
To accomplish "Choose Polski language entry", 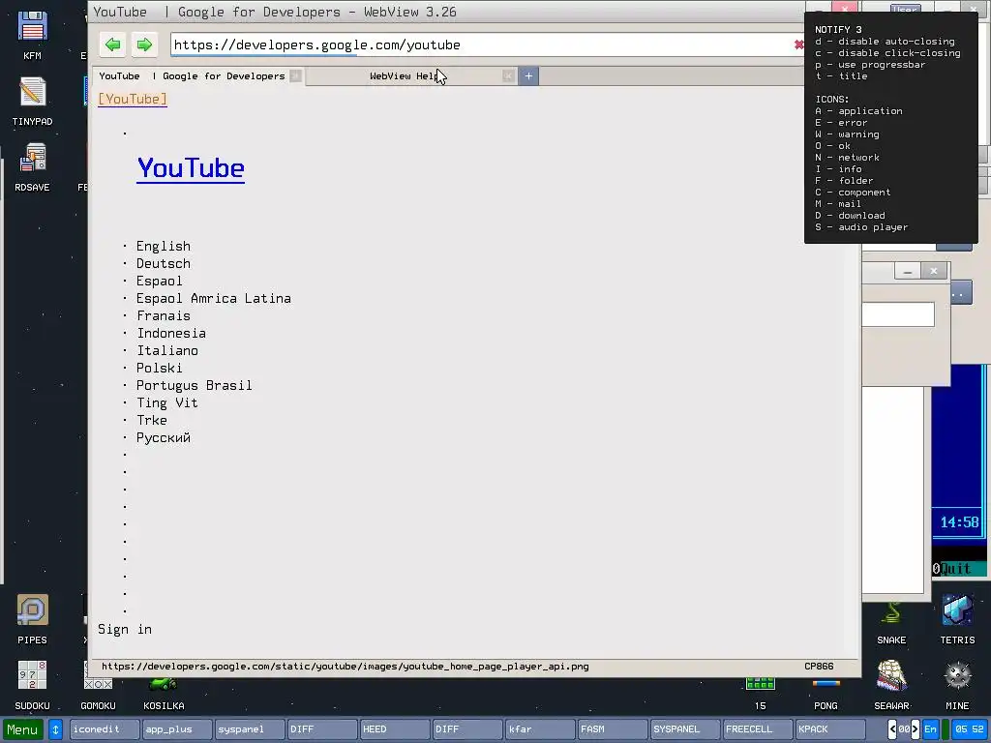I will pyautogui.click(x=160, y=368).
